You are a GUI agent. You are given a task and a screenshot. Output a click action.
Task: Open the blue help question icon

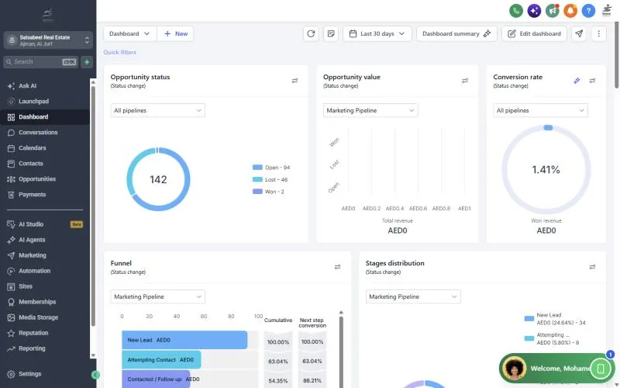pyautogui.click(x=588, y=11)
